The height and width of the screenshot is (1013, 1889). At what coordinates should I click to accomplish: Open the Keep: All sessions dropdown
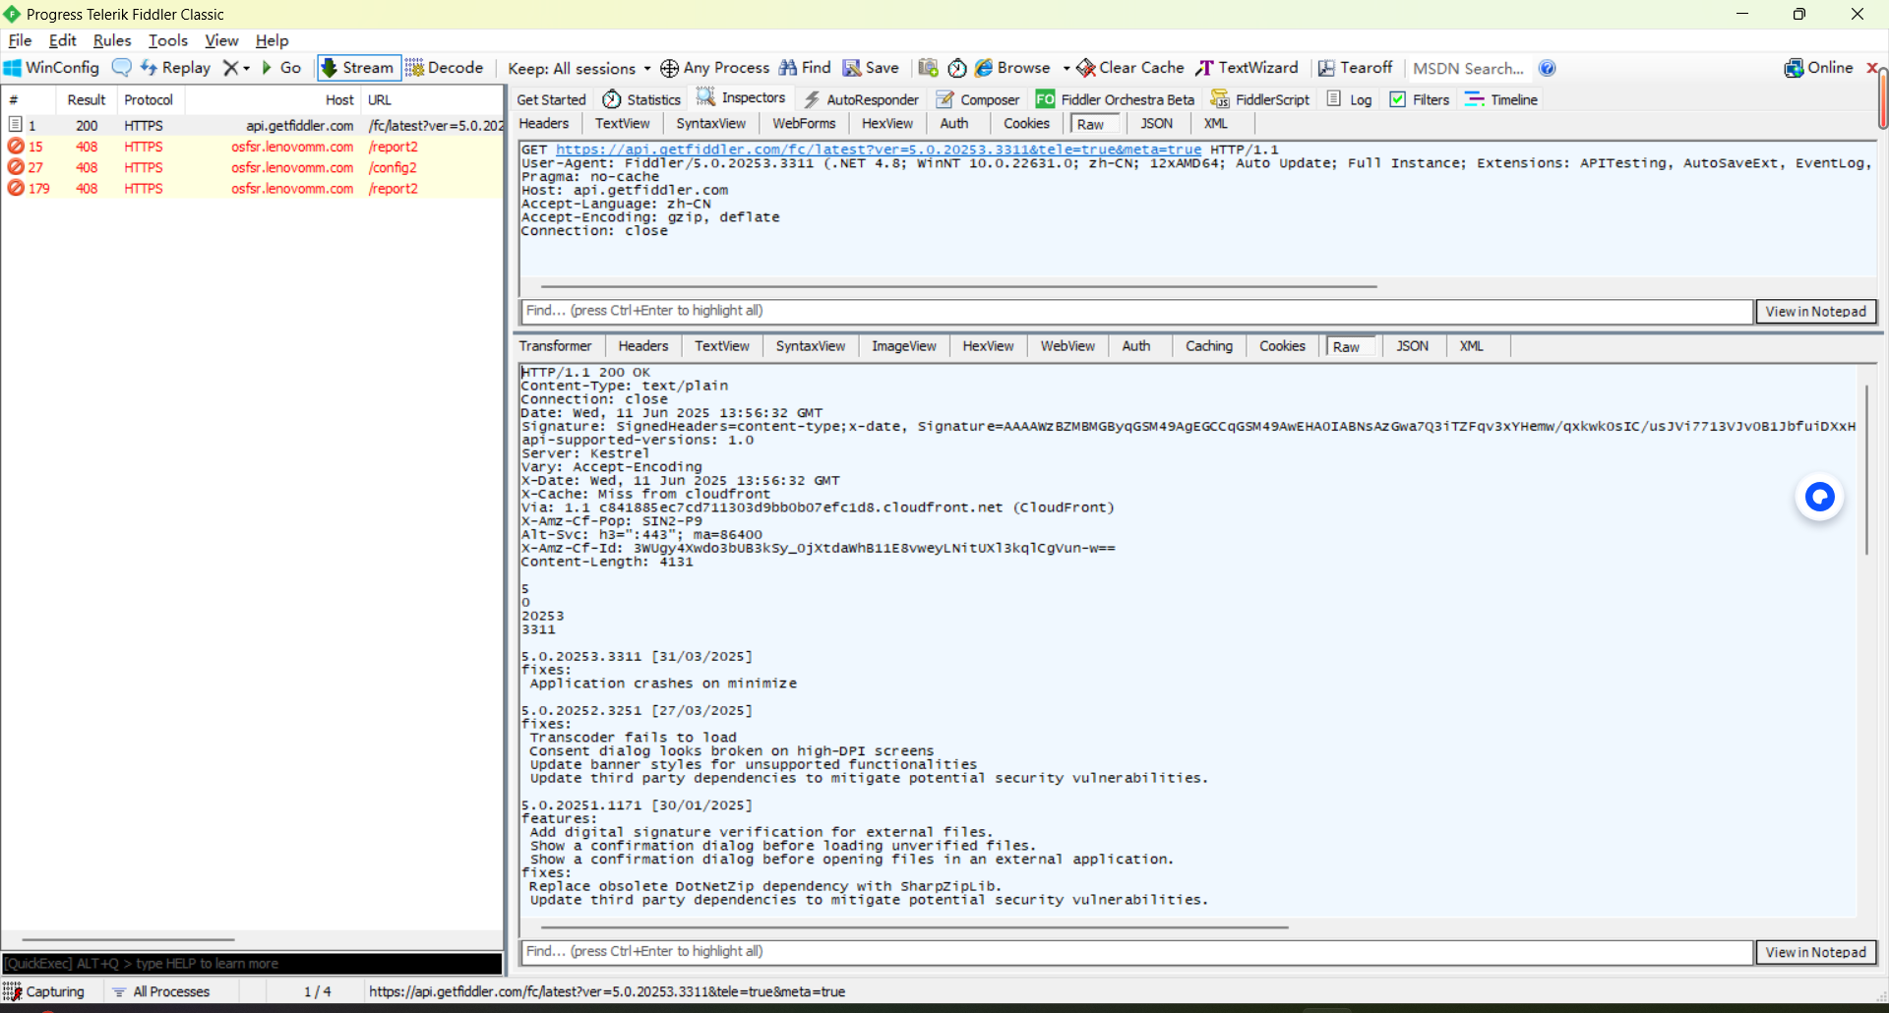pyautogui.click(x=579, y=69)
